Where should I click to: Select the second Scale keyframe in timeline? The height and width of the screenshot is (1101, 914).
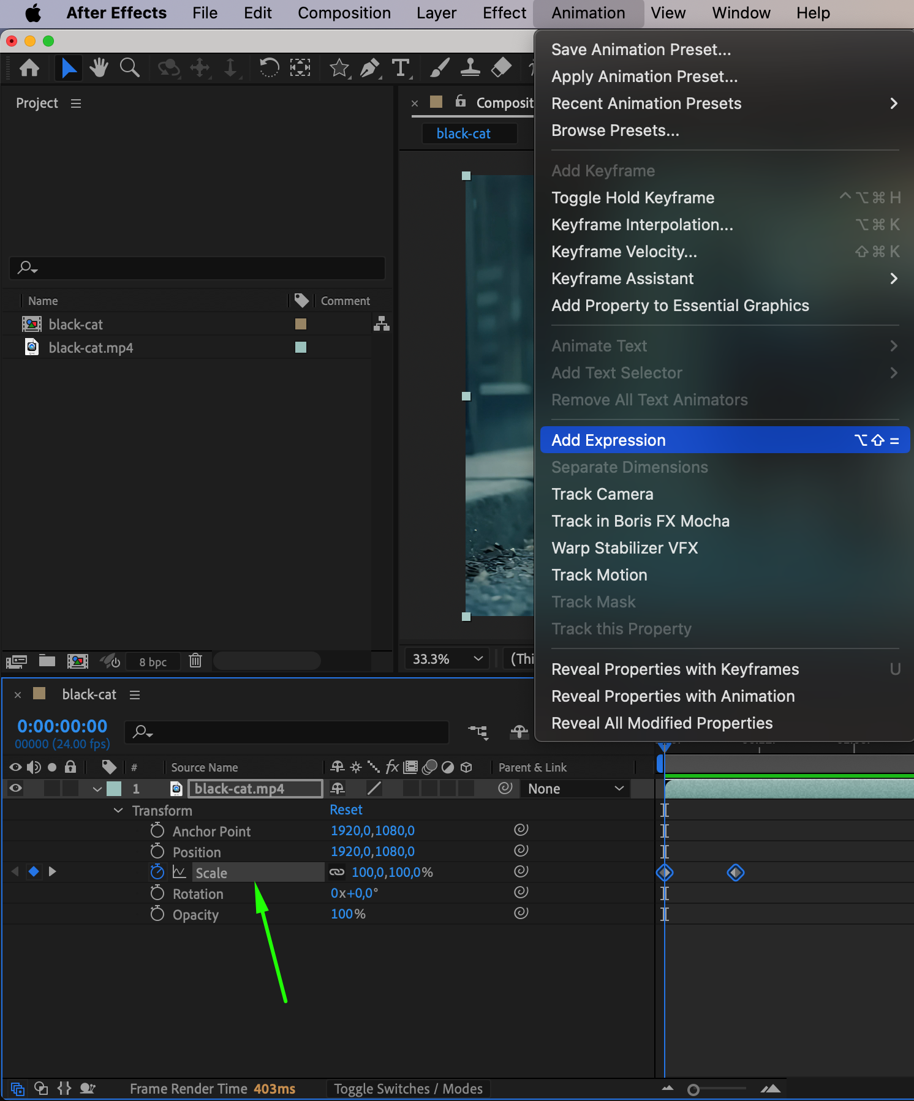(736, 872)
